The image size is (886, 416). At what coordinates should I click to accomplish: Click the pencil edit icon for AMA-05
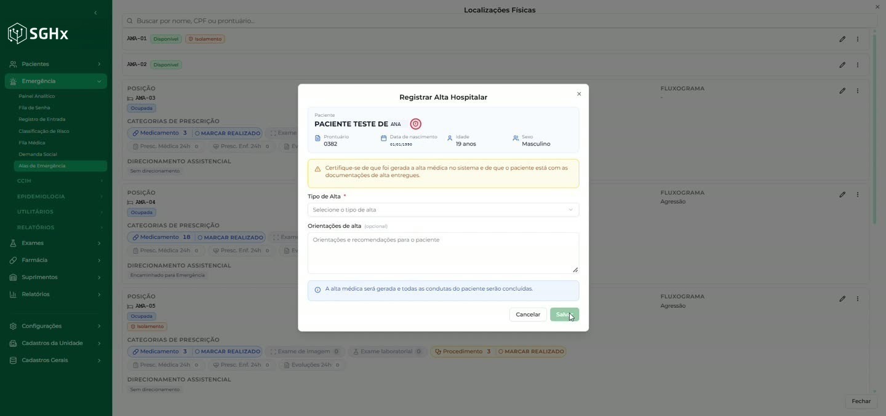tap(842, 299)
